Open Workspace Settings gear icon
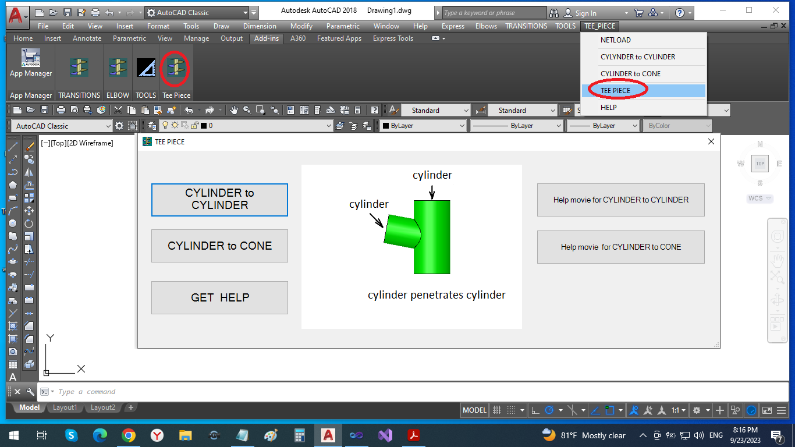This screenshot has width=795, height=447. coord(119,126)
